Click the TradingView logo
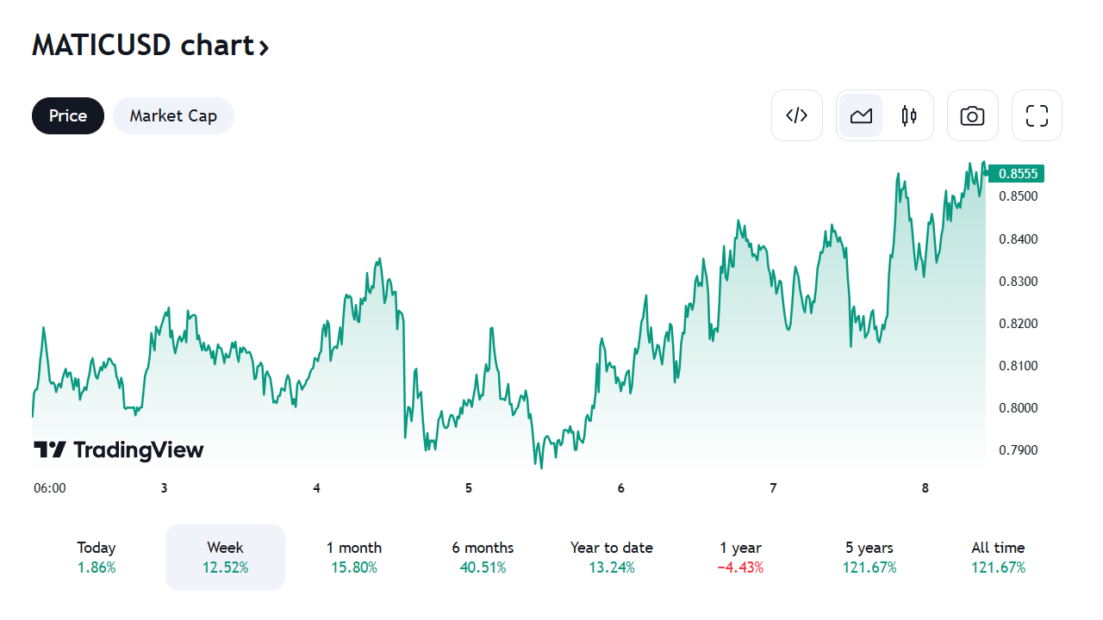 point(119,449)
